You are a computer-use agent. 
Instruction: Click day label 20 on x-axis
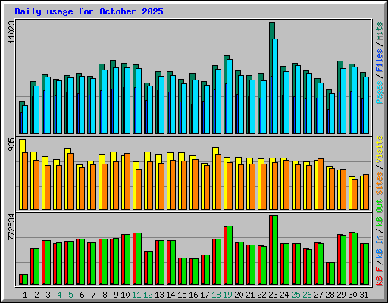(x=239, y=295)
